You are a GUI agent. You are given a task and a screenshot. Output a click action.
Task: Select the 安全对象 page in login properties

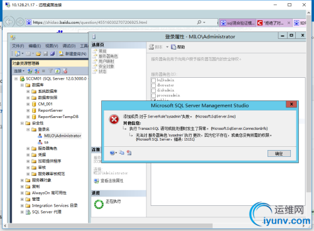[x=106, y=67]
